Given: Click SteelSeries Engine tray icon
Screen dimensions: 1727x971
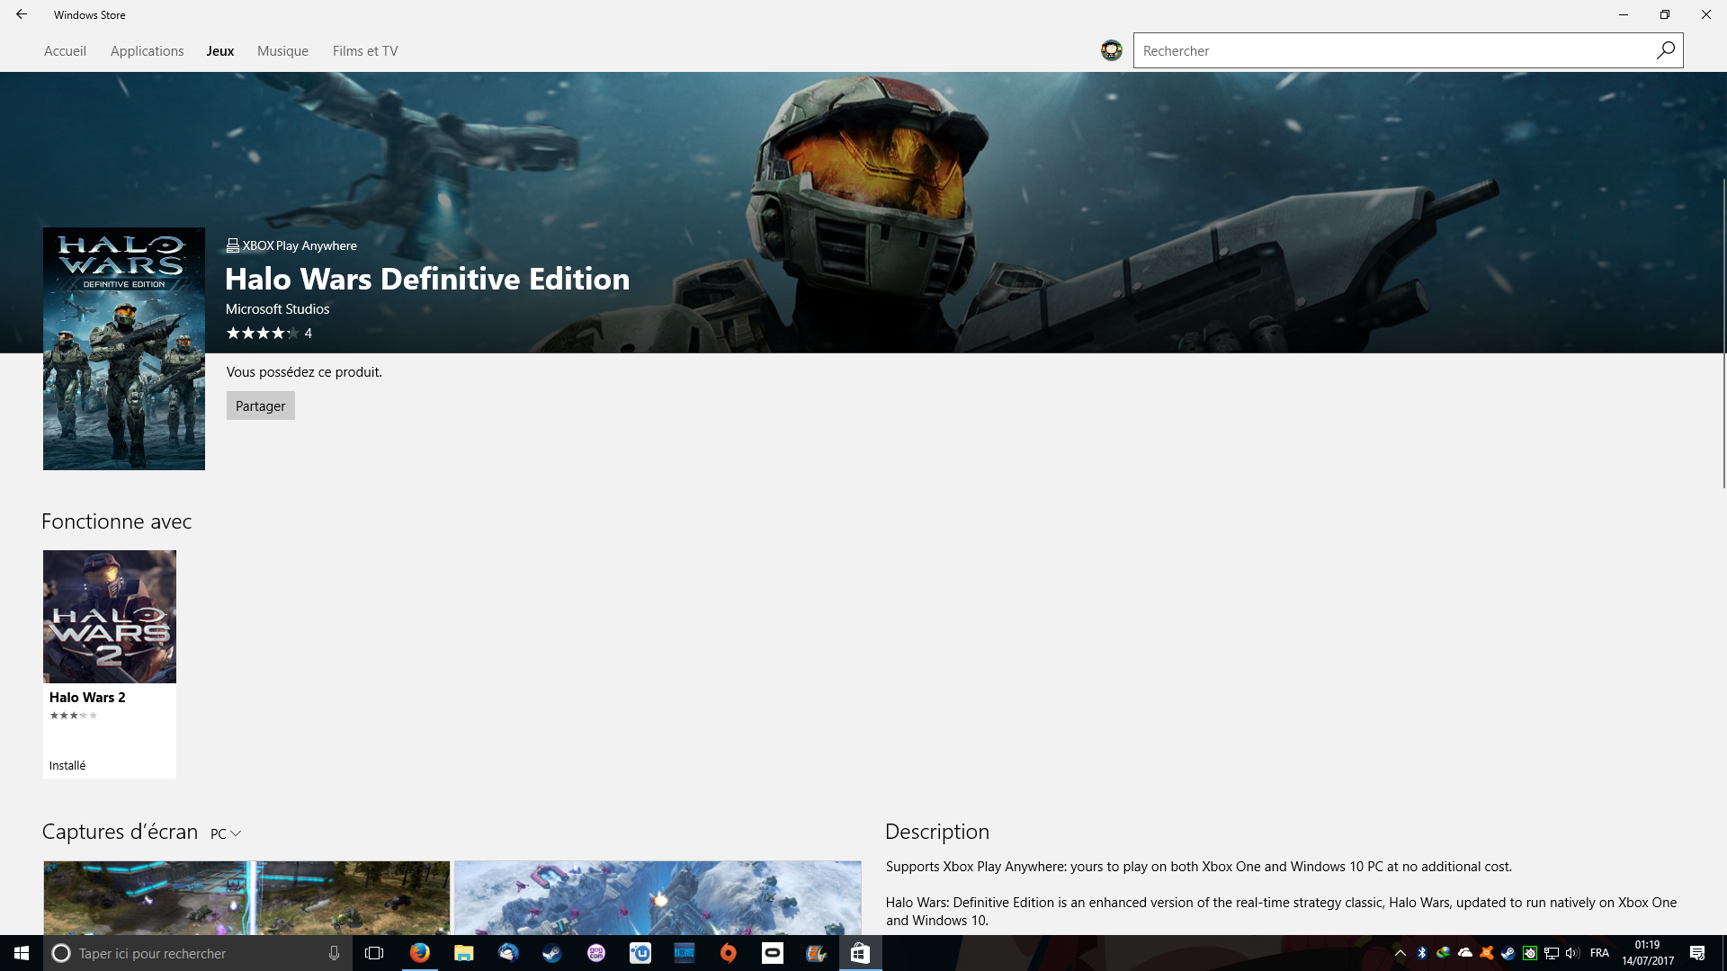Looking at the screenshot, I should (x=1530, y=953).
